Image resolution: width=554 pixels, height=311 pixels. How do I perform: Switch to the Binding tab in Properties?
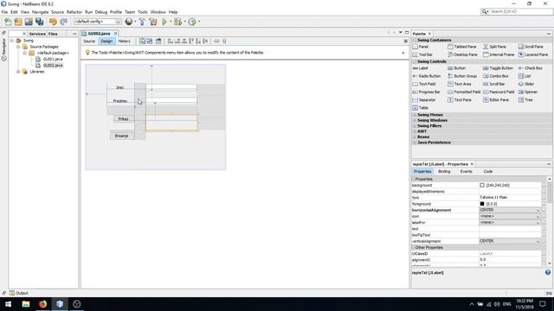pyautogui.click(x=444, y=171)
